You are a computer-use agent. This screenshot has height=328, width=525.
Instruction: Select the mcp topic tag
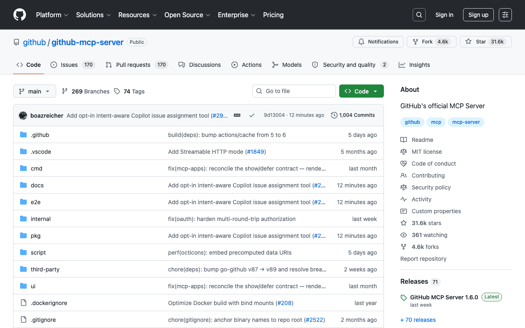click(436, 122)
